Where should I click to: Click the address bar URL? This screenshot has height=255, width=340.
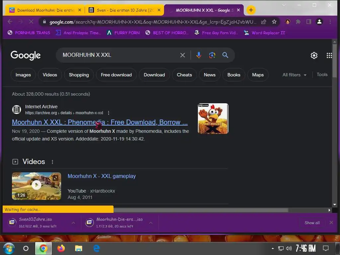point(153,22)
